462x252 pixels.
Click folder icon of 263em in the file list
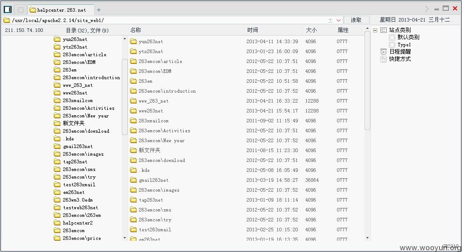[134, 81]
